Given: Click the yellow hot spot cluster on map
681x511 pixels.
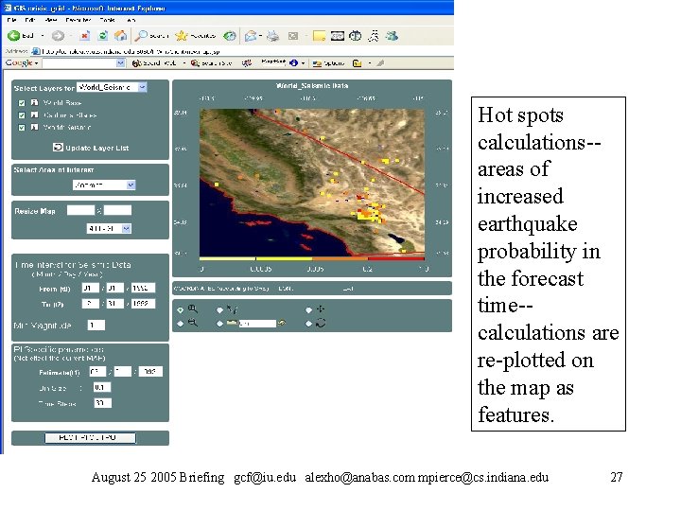Looking at the screenshot, I should pos(368,214).
